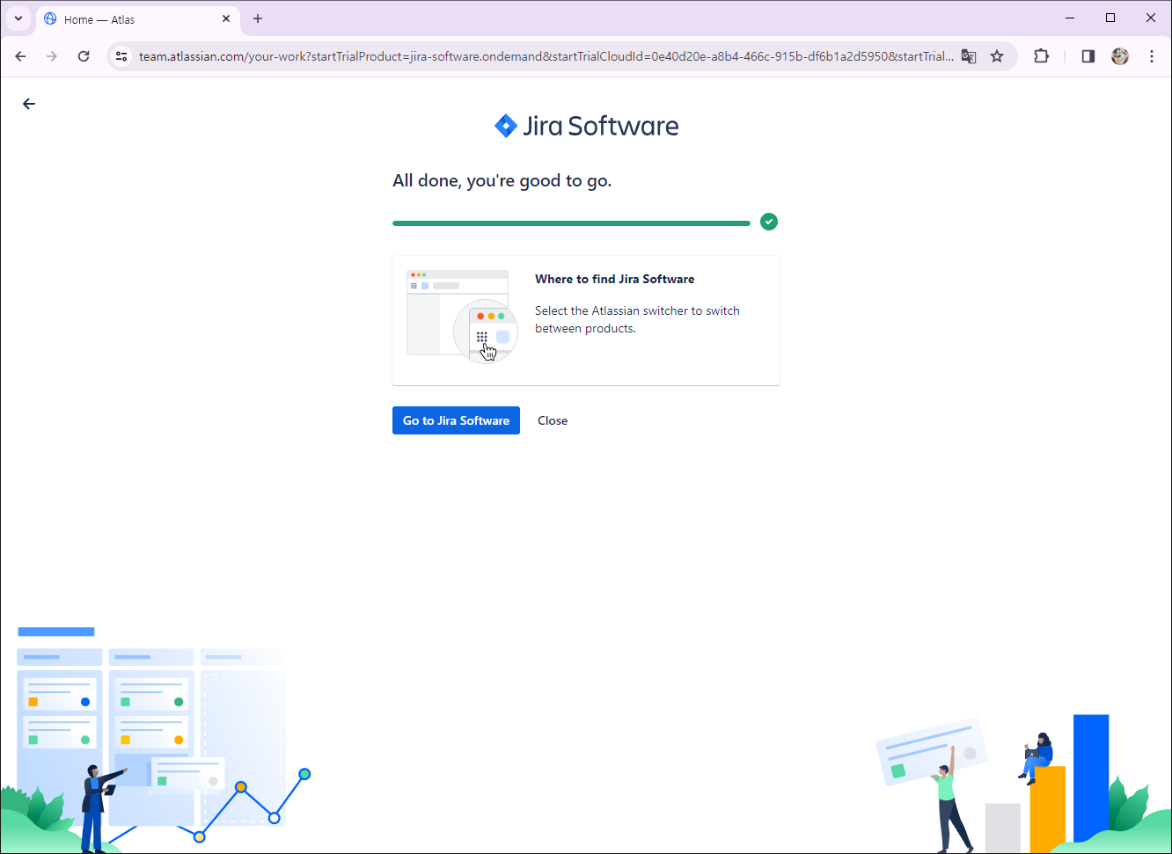Close the Home — Atlas tab

(x=226, y=18)
